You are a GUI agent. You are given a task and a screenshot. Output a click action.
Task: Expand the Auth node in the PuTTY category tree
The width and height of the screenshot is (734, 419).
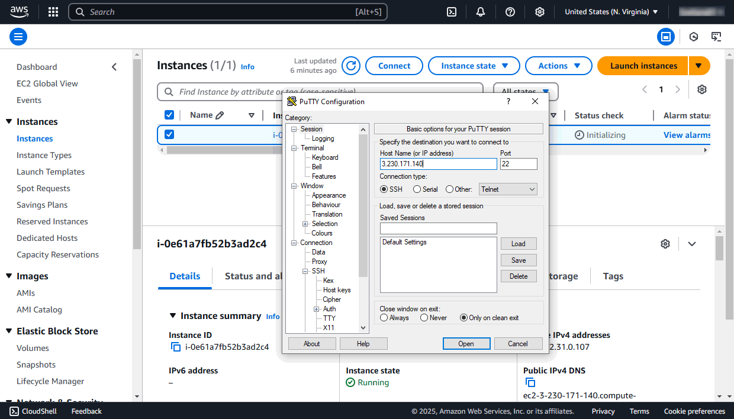pos(316,308)
